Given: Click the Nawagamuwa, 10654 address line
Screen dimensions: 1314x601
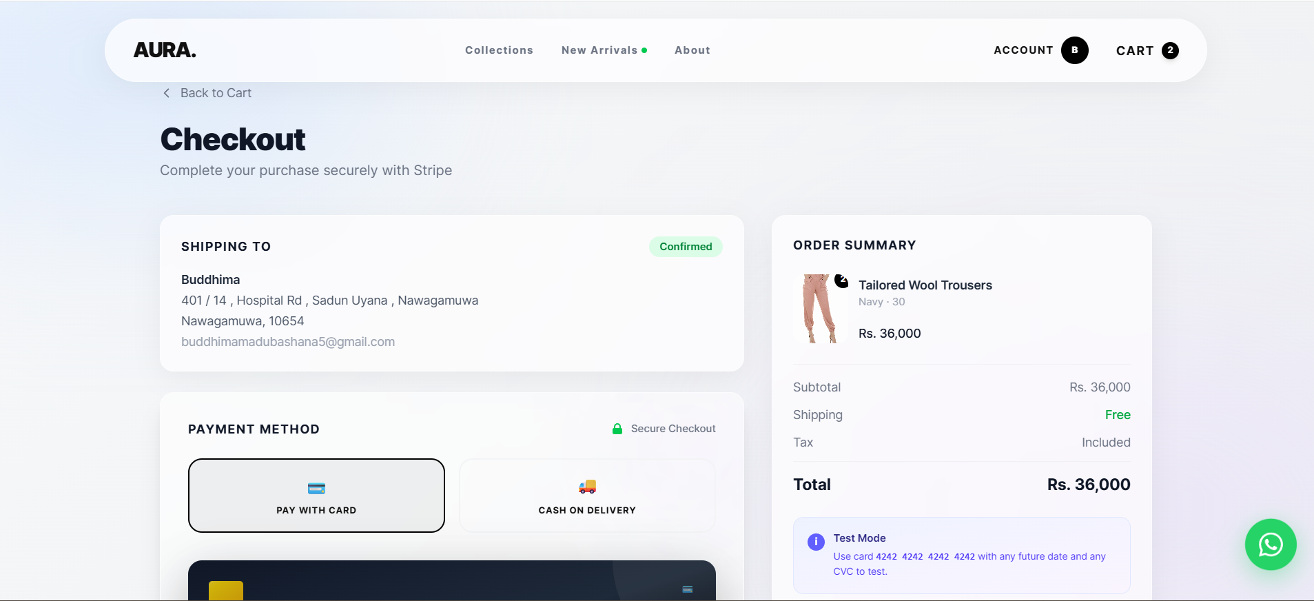Looking at the screenshot, I should click(243, 321).
